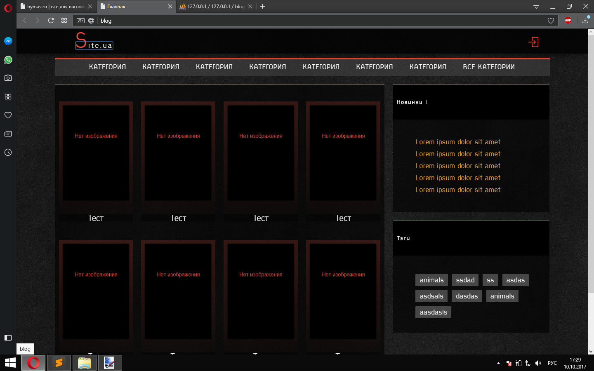594x371 pixels.
Task: Open the first Lorem ipsum link
Action: coord(457,142)
